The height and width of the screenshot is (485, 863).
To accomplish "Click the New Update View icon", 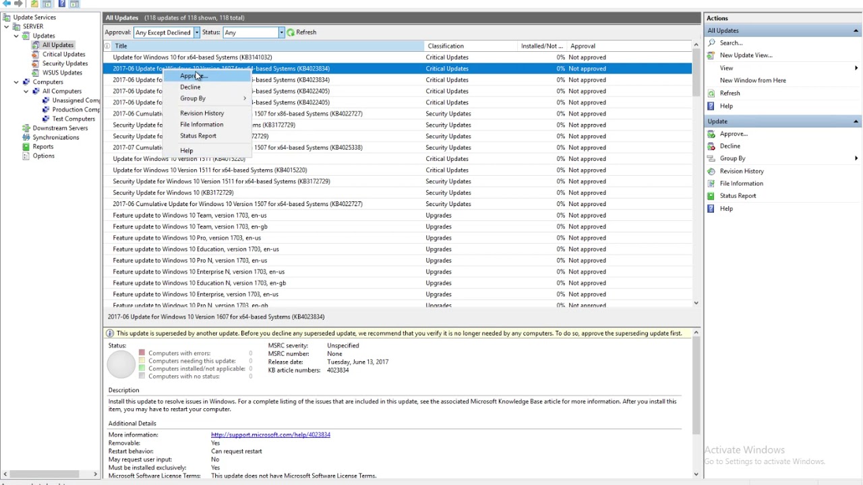I will (711, 55).
